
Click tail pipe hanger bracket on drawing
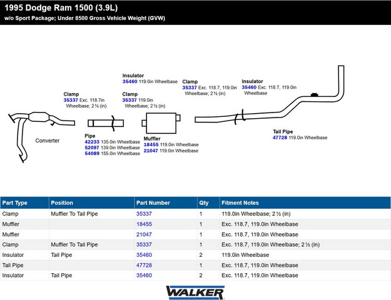(315, 94)
